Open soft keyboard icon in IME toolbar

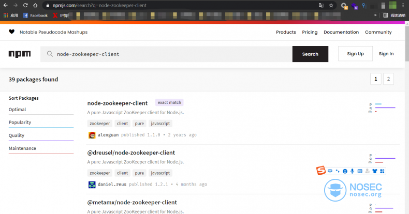pos(360,171)
